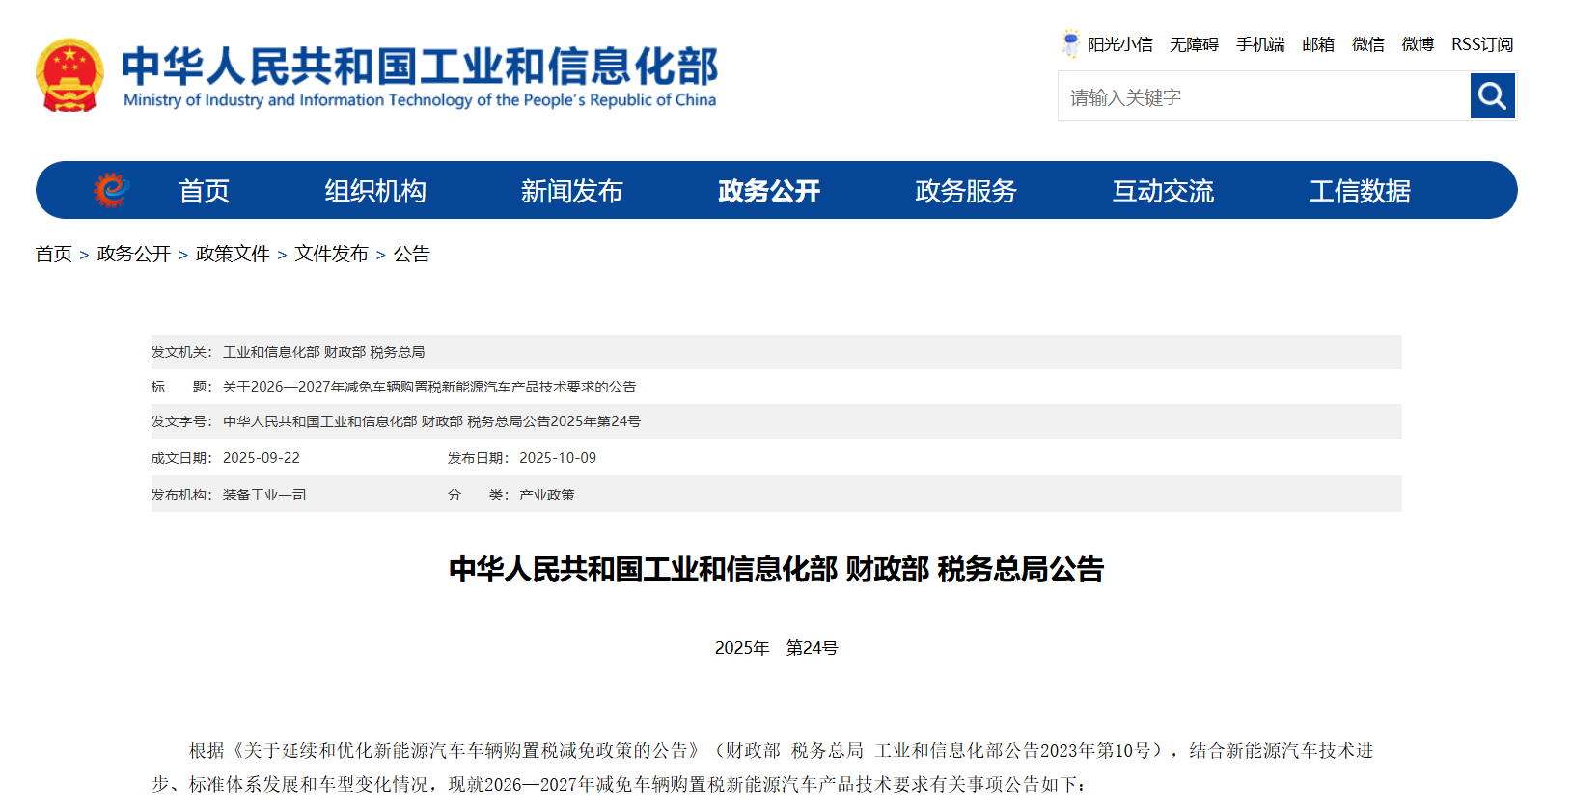Click the keyword search input field
Image resolution: width=1572 pixels, height=810 pixels.
point(1263,96)
